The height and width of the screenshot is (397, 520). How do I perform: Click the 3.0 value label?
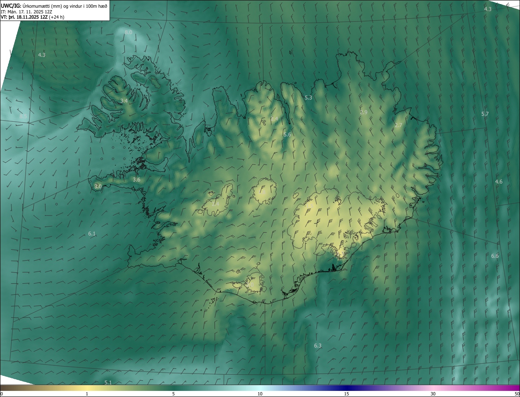pyautogui.click(x=98, y=186)
